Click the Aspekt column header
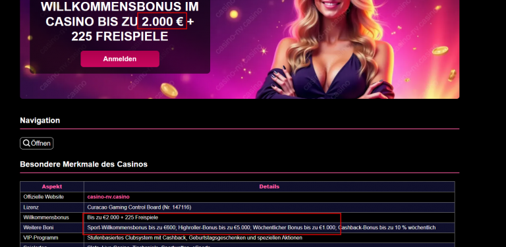506x247 pixels. click(x=52, y=186)
